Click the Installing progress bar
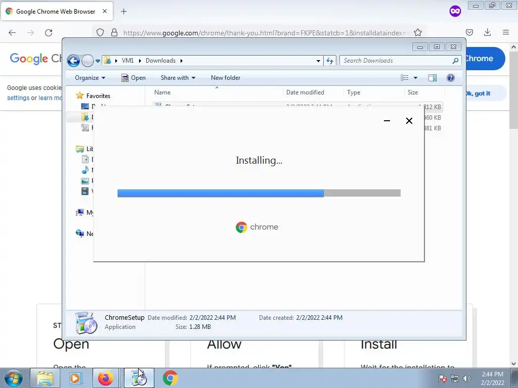The width and height of the screenshot is (518, 388). 259,193
